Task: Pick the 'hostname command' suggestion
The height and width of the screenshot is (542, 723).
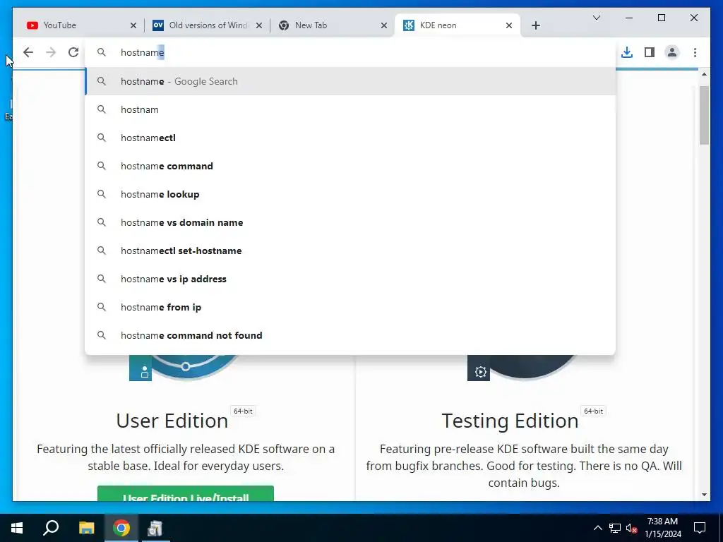Action: [x=350, y=166]
